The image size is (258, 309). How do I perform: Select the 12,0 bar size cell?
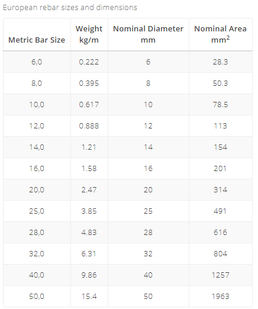tap(37, 126)
